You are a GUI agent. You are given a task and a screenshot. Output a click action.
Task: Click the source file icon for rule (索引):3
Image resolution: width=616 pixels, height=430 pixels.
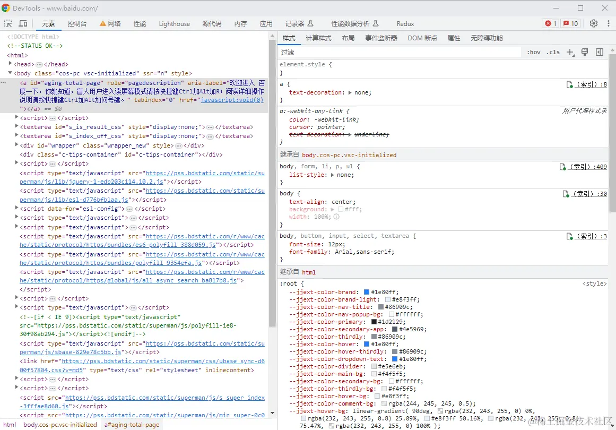coord(569,236)
